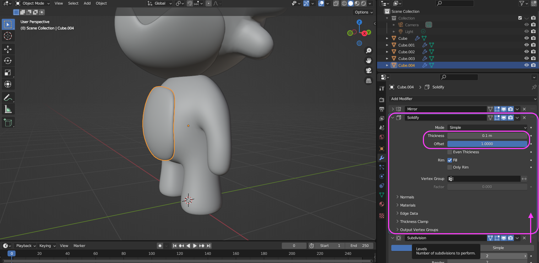Enable the Only Rim checkbox

tap(450, 167)
